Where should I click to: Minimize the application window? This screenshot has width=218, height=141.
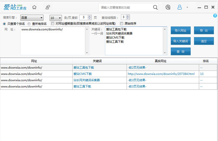(199, 7)
